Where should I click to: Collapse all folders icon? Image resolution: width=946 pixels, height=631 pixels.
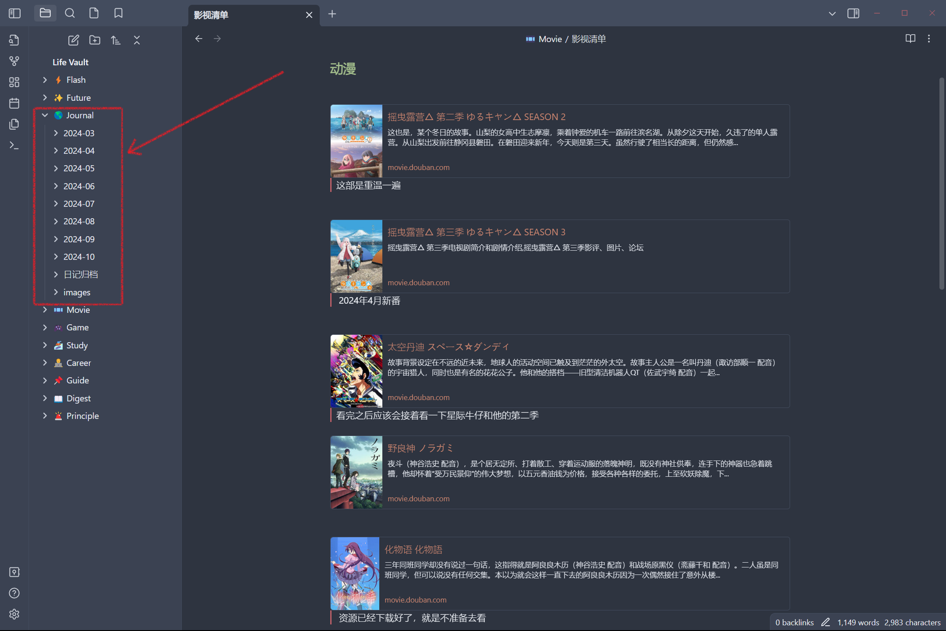click(x=137, y=40)
